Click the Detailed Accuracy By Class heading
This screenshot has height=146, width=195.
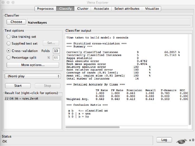click(x=96, y=84)
